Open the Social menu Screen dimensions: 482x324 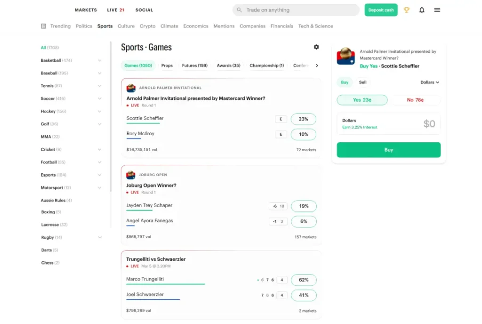[144, 10]
